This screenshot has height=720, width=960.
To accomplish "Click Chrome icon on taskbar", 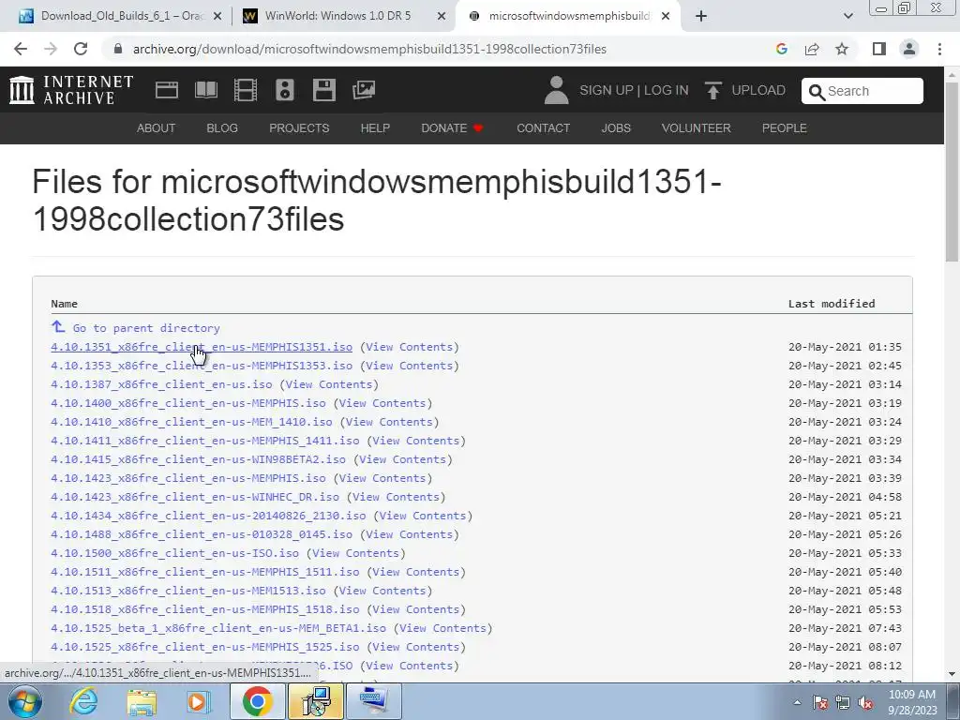I will point(257,701).
